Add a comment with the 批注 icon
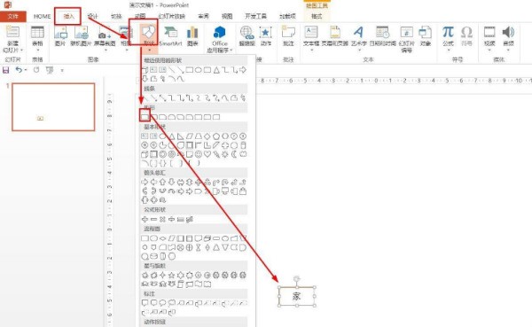This screenshot has height=327, width=532. pos(288,32)
